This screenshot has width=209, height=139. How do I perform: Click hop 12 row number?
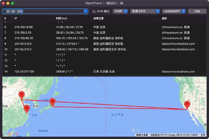point(6,61)
